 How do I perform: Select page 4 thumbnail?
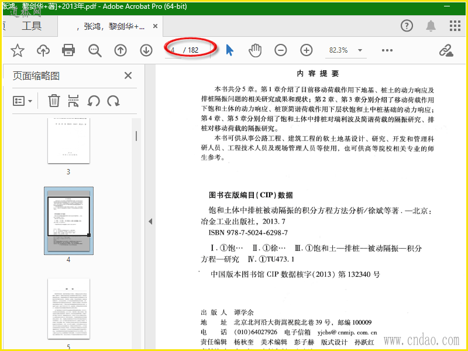click(x=68, y=221)
